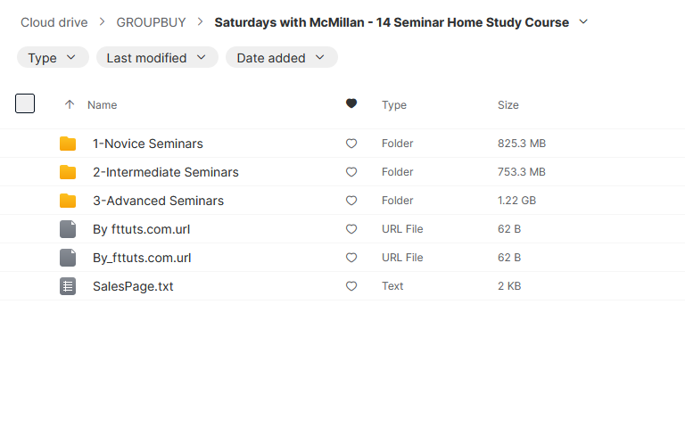The image size is (685, 436).
Task: Favorite SalesPage.txt with the heart
Action: pos(351,286)
